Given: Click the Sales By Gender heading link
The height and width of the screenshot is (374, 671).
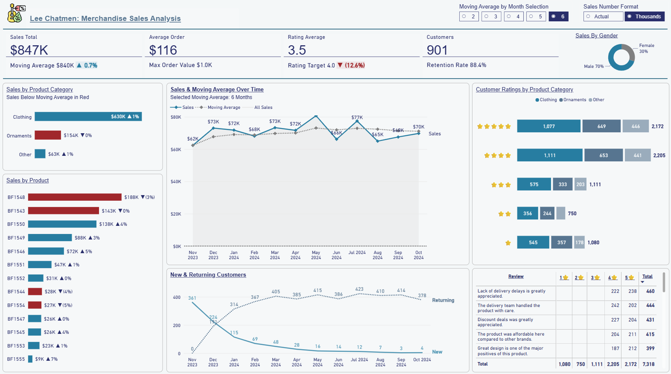Looking at the screenshot, I should point(596,35).
